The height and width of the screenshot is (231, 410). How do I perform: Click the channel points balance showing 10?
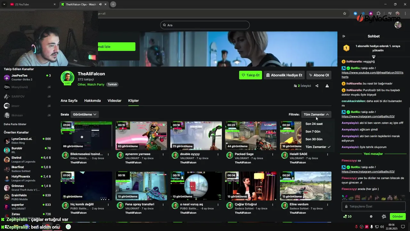[347, 217]
